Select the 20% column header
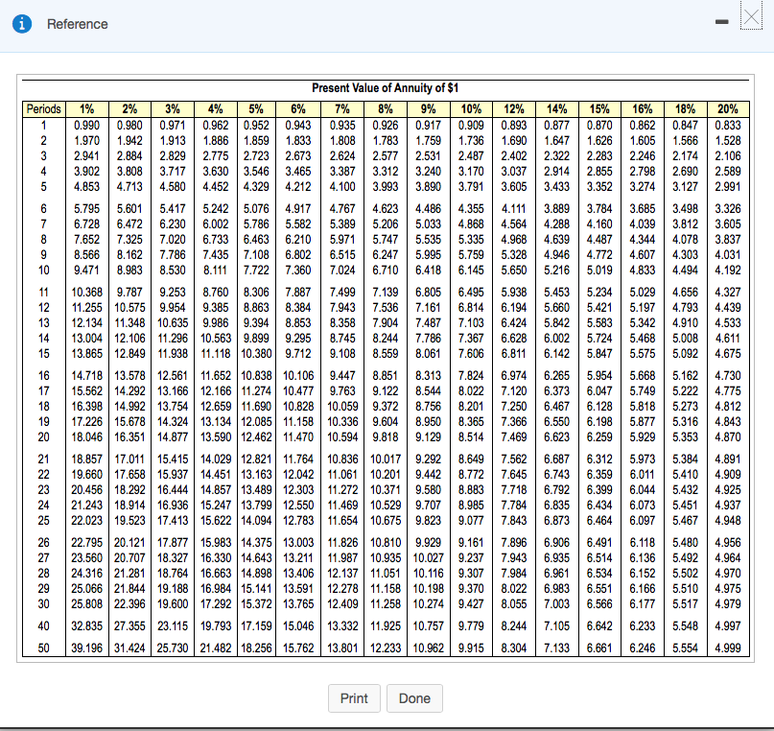Screen dimensions: 774x731 pyautogui.click(x=730, y=108)
